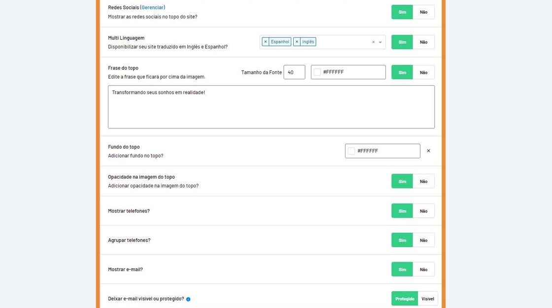Remove the Inglês language tag
The width and height of the screenshot is (552, 308).
(x=297, y=42)
